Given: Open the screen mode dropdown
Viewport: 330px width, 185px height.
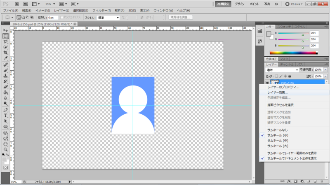Looking at the screenshot, I should [x=75, y=4].
